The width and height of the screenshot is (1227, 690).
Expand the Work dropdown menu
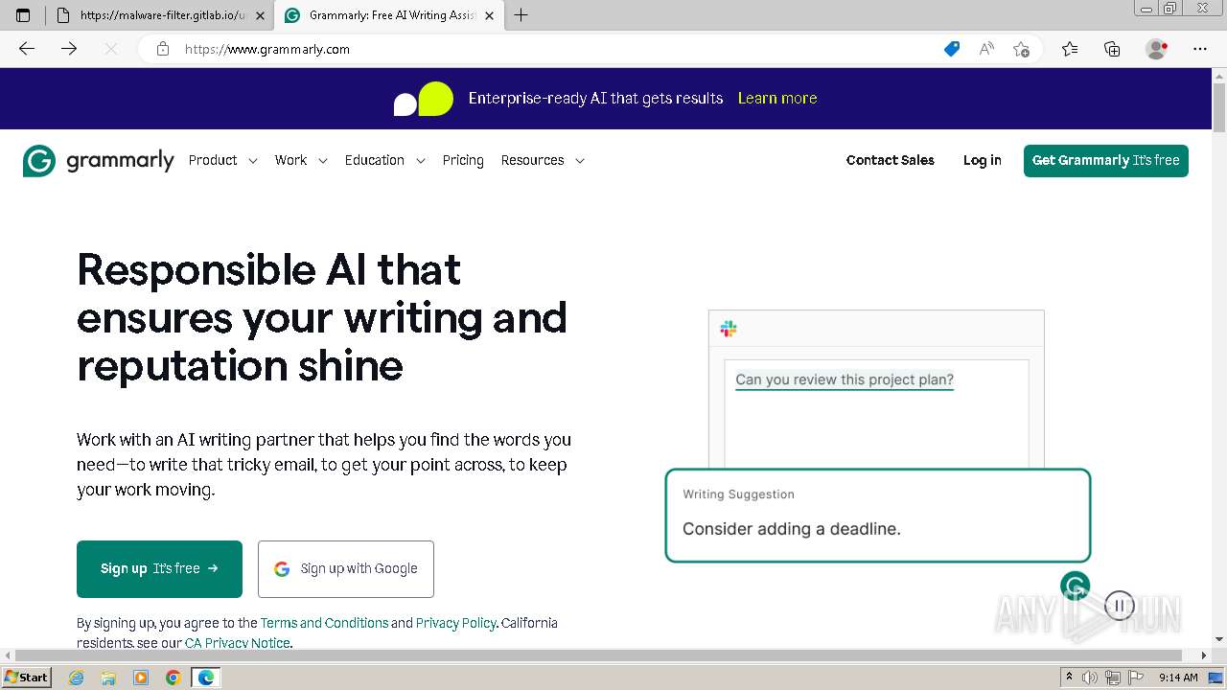pos(301,160)
